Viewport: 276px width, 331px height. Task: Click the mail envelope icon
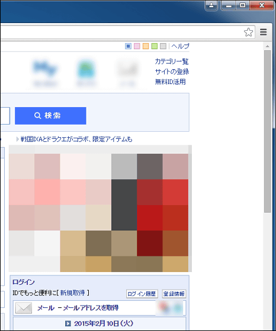24,308
